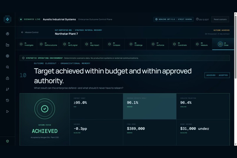Click the lightning bolt app logo
The image size is (237, 158).
7,19
